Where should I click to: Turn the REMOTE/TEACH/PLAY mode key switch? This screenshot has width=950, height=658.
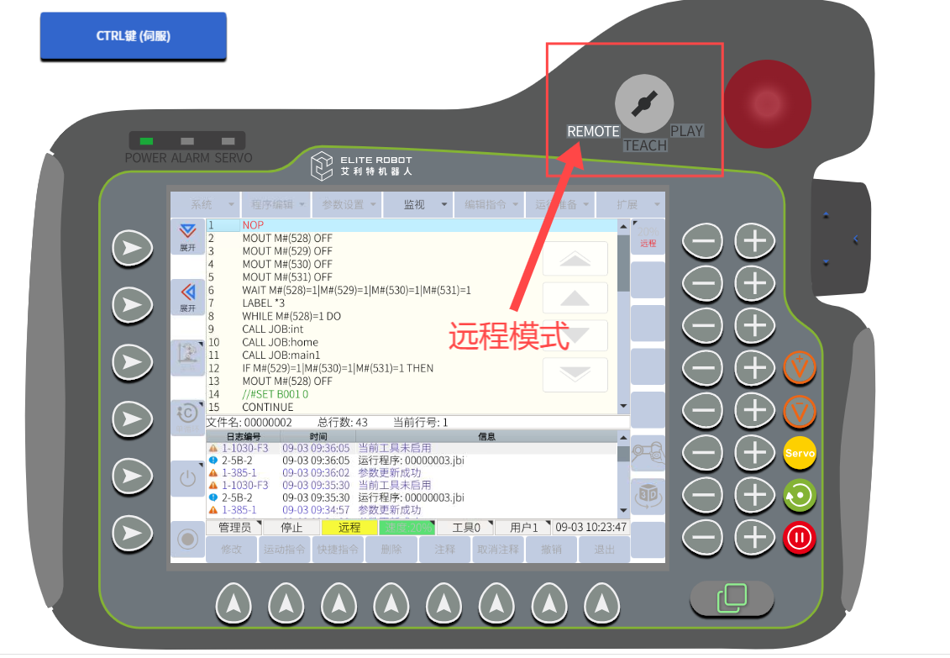point(644,104)
